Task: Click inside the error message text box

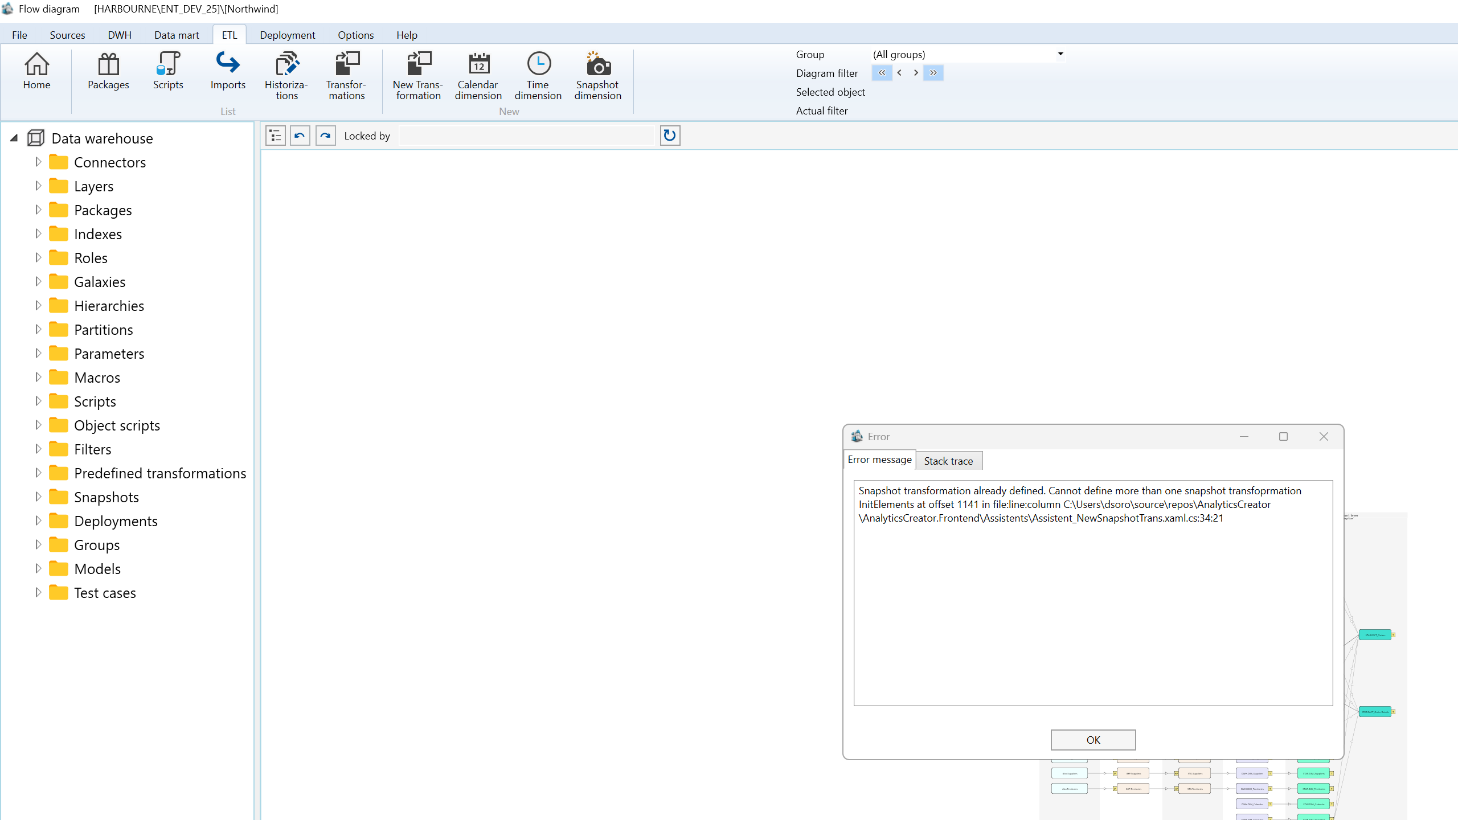Action: 1093,593
